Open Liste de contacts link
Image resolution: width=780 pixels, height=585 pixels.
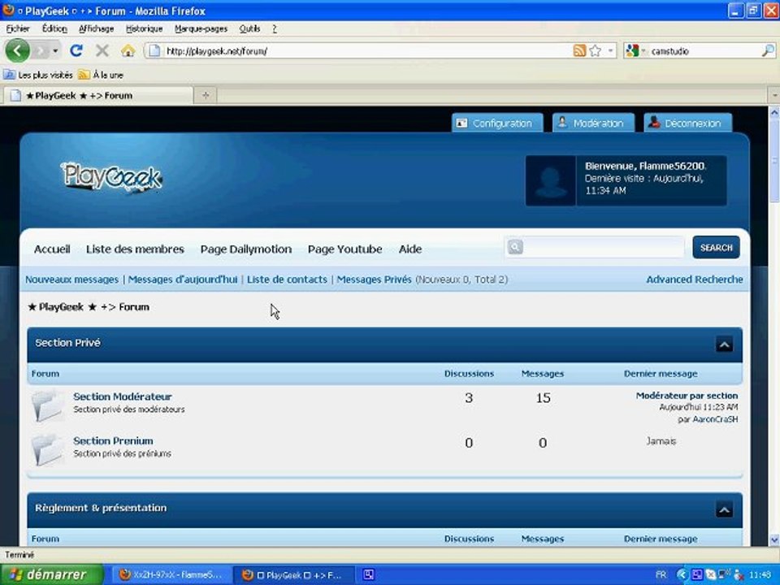point(287,279)
